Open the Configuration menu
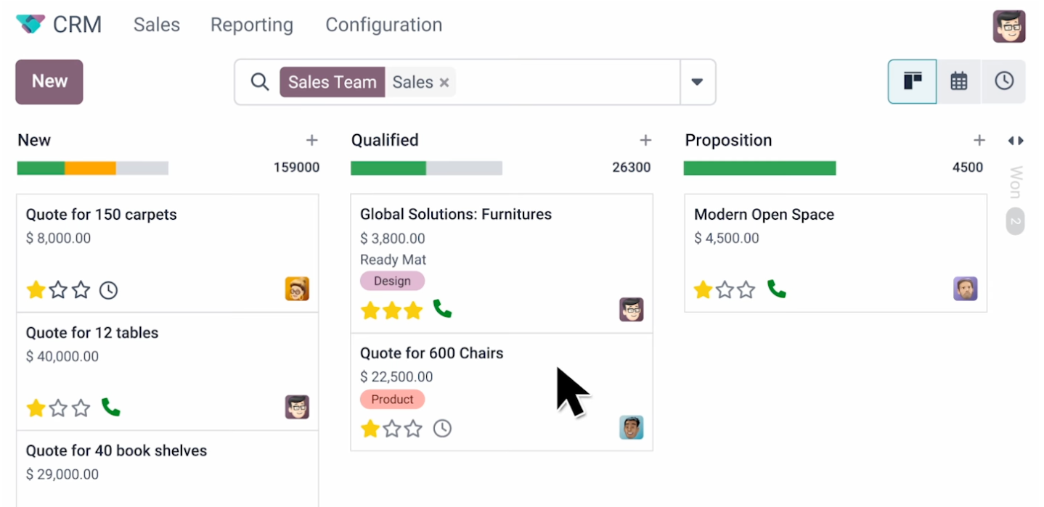The image size is (1044, 507). point(383,25)
